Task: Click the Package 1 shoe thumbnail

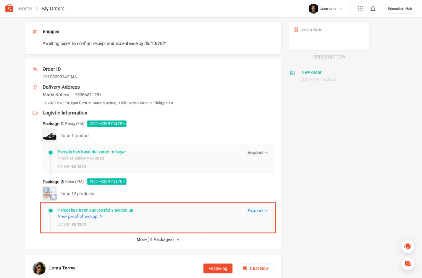Action: 50,136
